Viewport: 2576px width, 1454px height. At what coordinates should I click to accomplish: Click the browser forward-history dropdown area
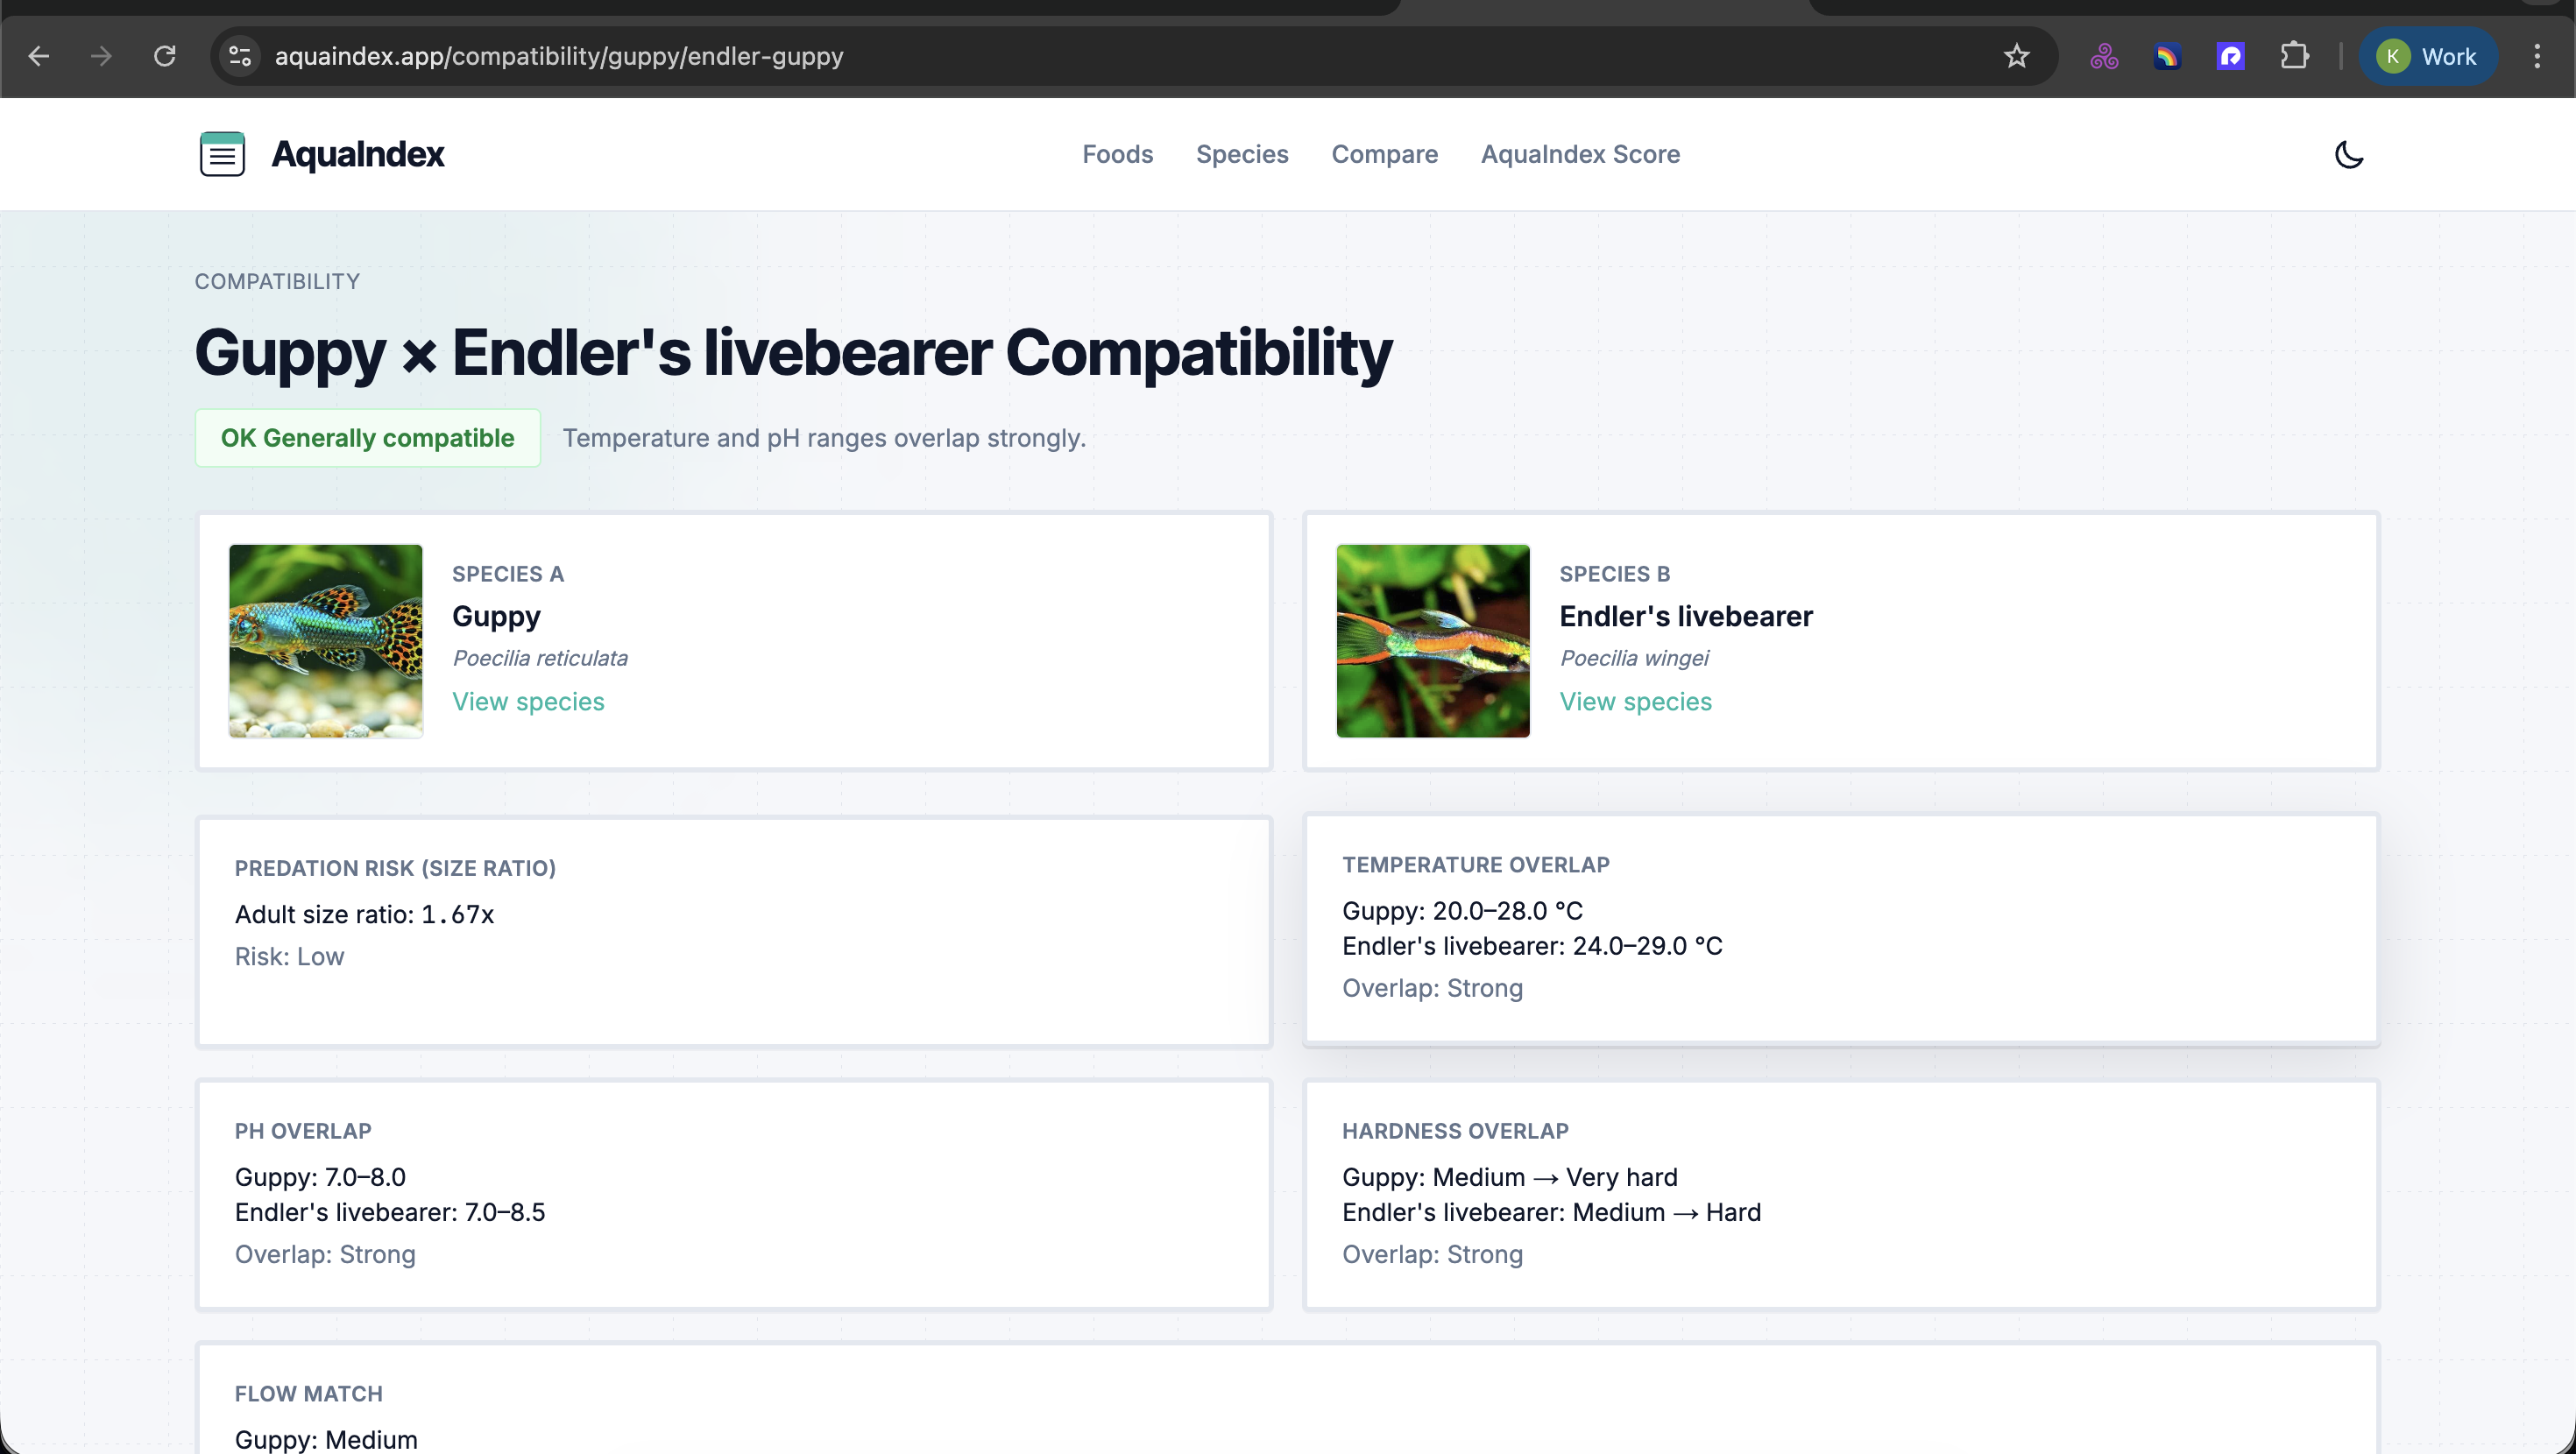(102, 56)
